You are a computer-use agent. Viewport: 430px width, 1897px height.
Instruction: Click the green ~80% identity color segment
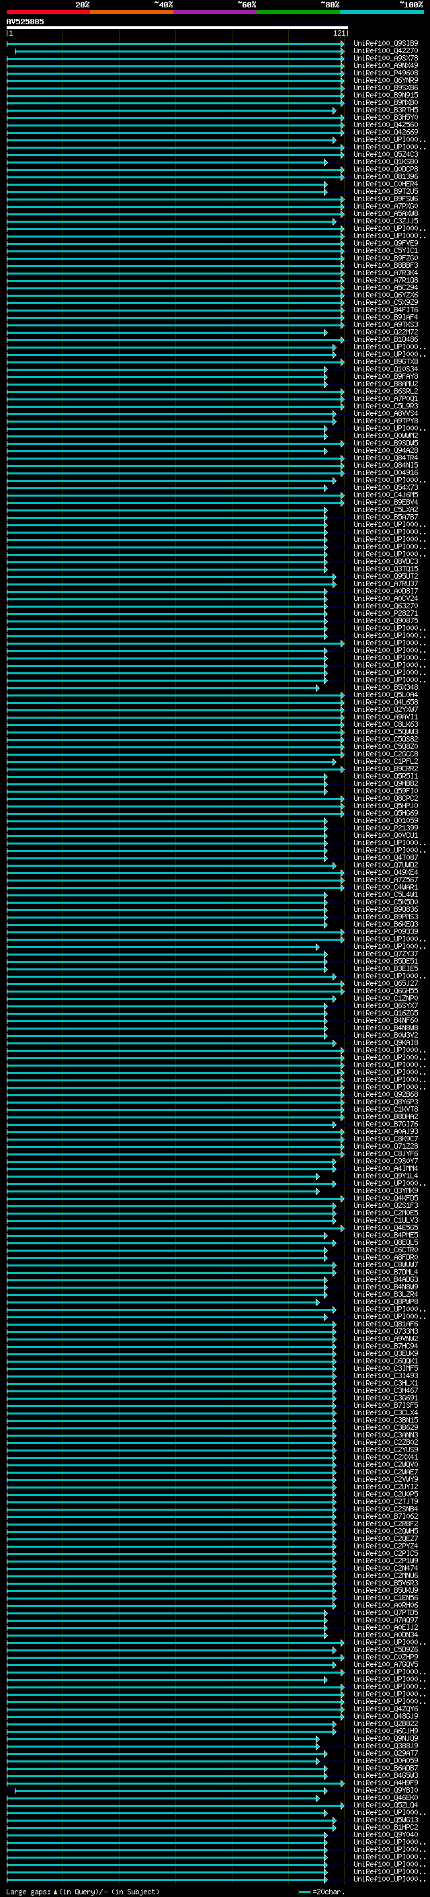tap(298, 12)
